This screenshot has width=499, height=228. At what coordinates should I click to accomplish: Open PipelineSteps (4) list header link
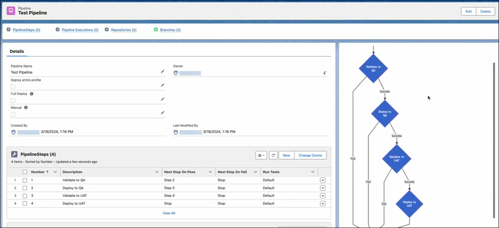tap(38, 154)
